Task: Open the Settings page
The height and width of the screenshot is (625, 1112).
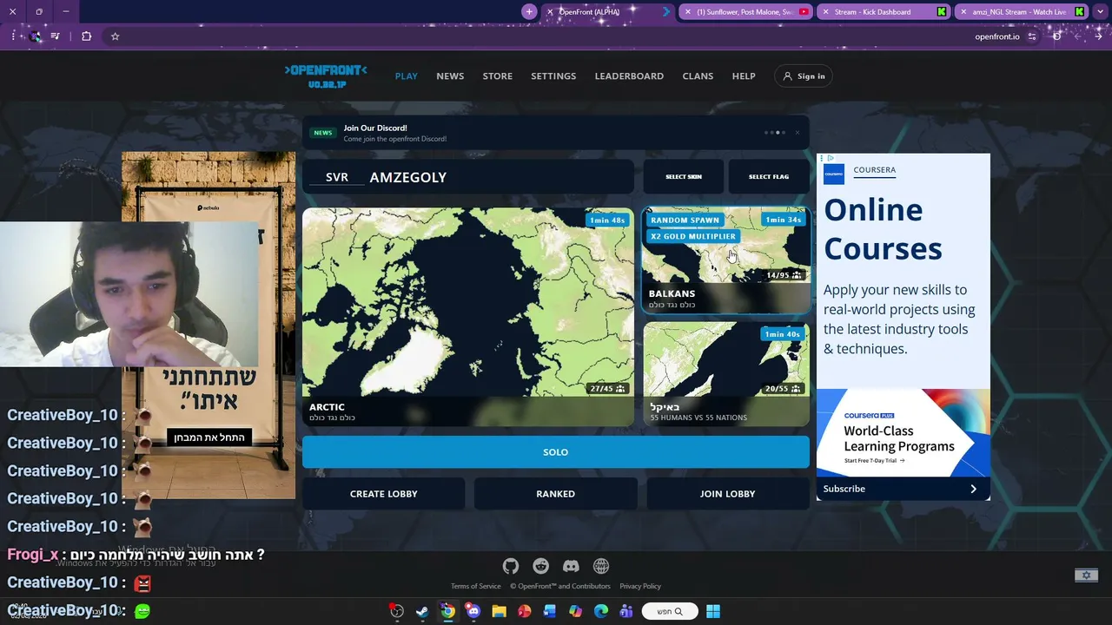Action: pyautogui.click(x=553, y=76)
